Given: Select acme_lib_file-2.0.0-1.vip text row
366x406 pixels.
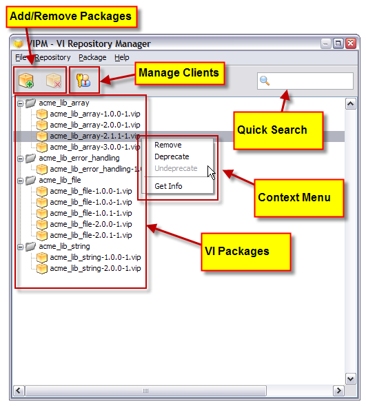Looking at the screenshot, I should [x=91, y=224].
